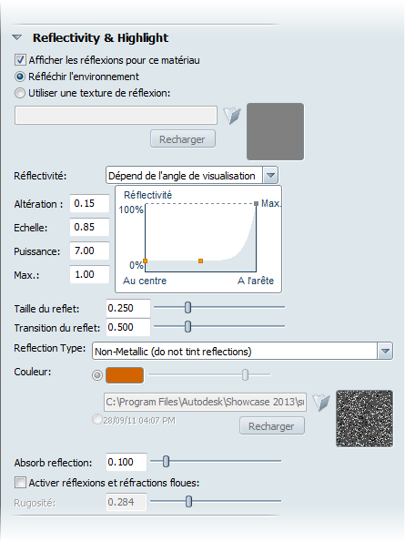Image resolution: width=405 pixels, height=542 pixels.
Task: Enable Activer réflexions et réfractions floues
Action: pos(20,482)
